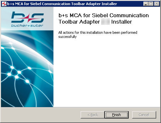Minimize the installer window
Image resolution: width=161 pixels, height=123 pixels.
click(146, 4)
